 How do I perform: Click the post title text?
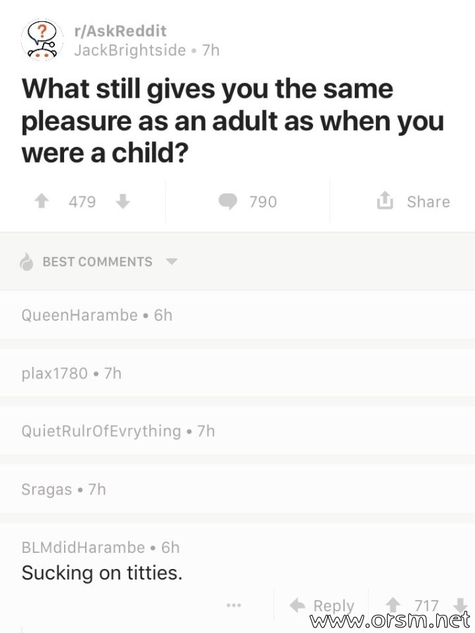pyautogui.click(x=233, y=121)
